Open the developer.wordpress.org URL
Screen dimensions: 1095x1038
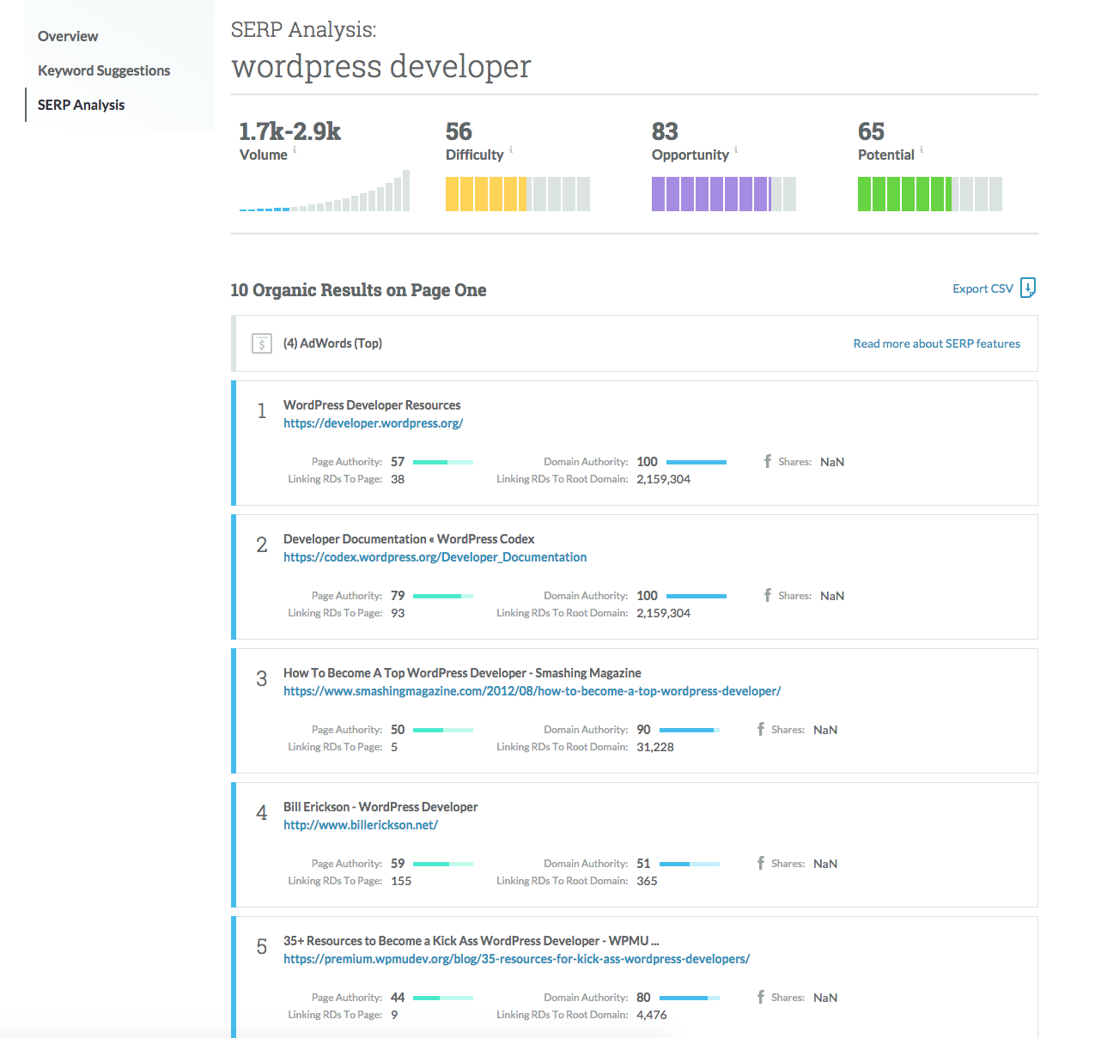click(x=374, y=423)
